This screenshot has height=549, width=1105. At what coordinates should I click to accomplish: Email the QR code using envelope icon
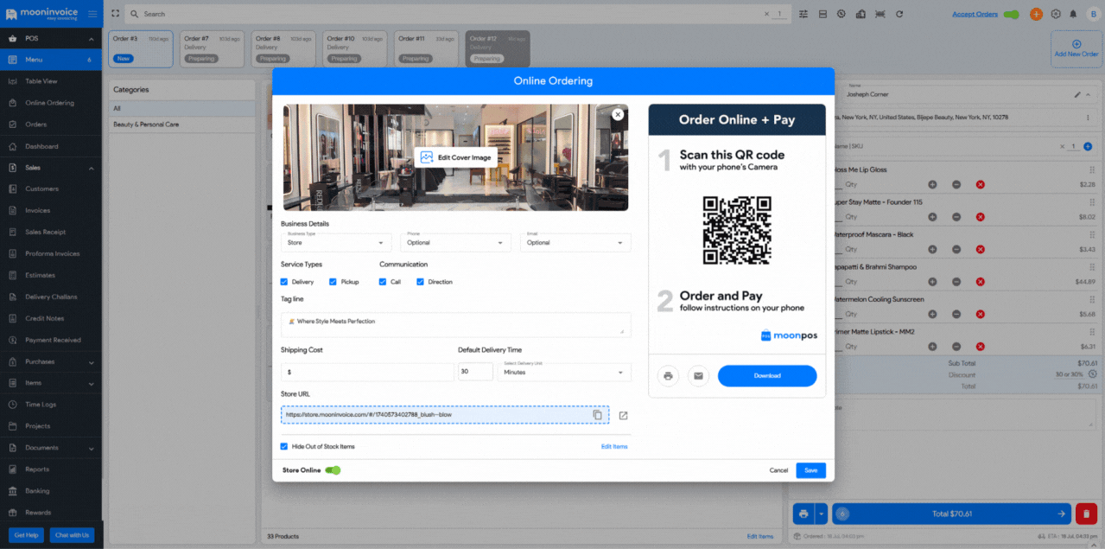697,376
